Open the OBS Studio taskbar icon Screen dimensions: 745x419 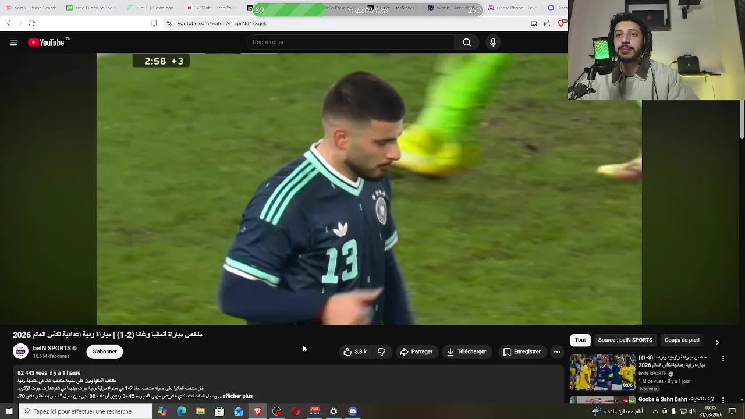[277, 411]
